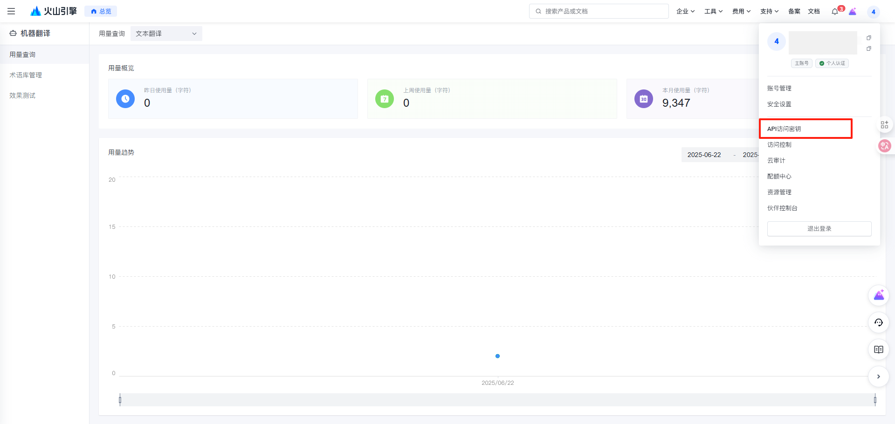Click the 退出登录 button
Image resolution: width=895 pixels, height=424 pixels.
tap(819, 229)
